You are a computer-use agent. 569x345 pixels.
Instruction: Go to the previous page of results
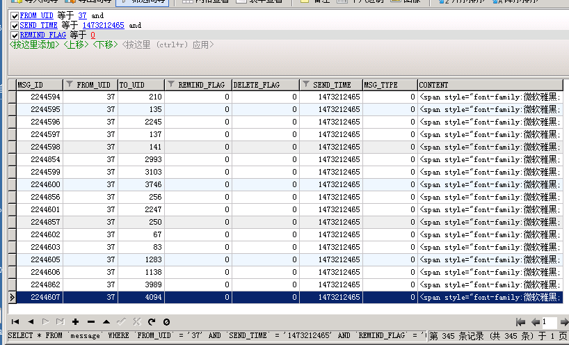coord(535,322)
